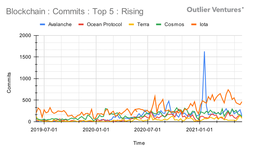
Task: Click the orange Iota legend swatch
Action: (194, 25)
